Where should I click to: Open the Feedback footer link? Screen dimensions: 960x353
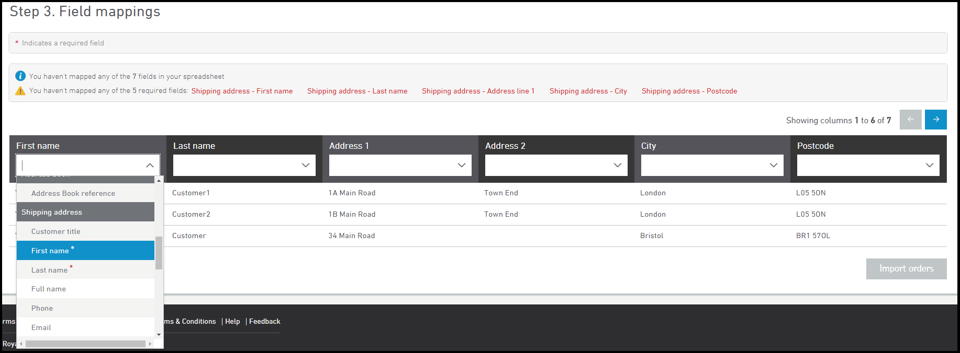point(265,321)
